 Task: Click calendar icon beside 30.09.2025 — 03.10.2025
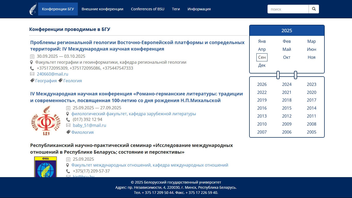coord(32,56)
